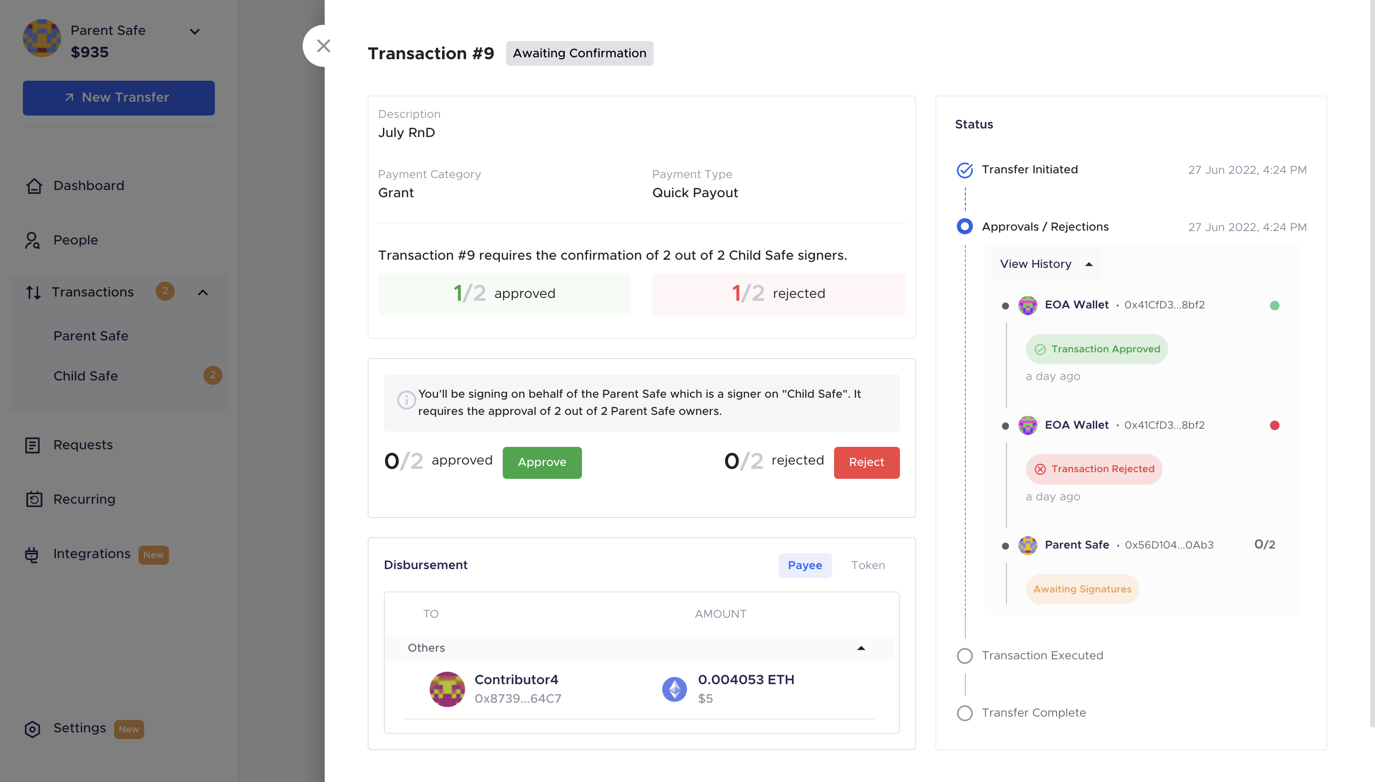The image size is (1375, 782).
Task: Click the 0/2 count beside Parent Safe
Action: pos(1265,545)
